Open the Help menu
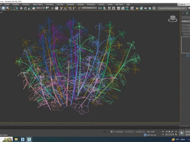Screen dimensions: 190x142 click(x=128, y=4)
